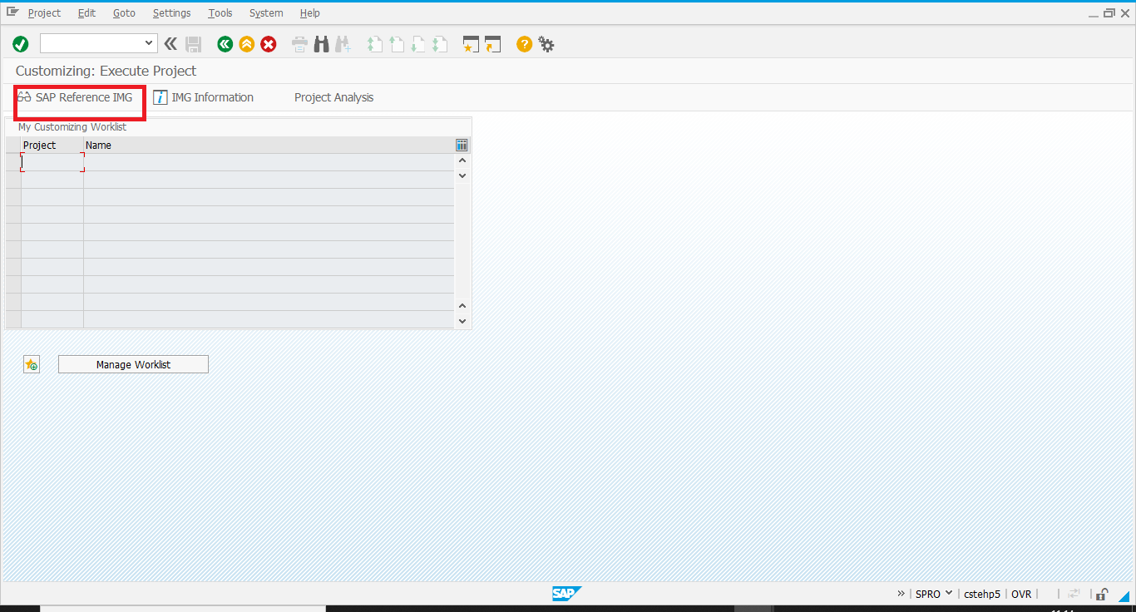Click the status bar lock icon
This screenshot has height=612, width=1136.
coord(1101,594)
